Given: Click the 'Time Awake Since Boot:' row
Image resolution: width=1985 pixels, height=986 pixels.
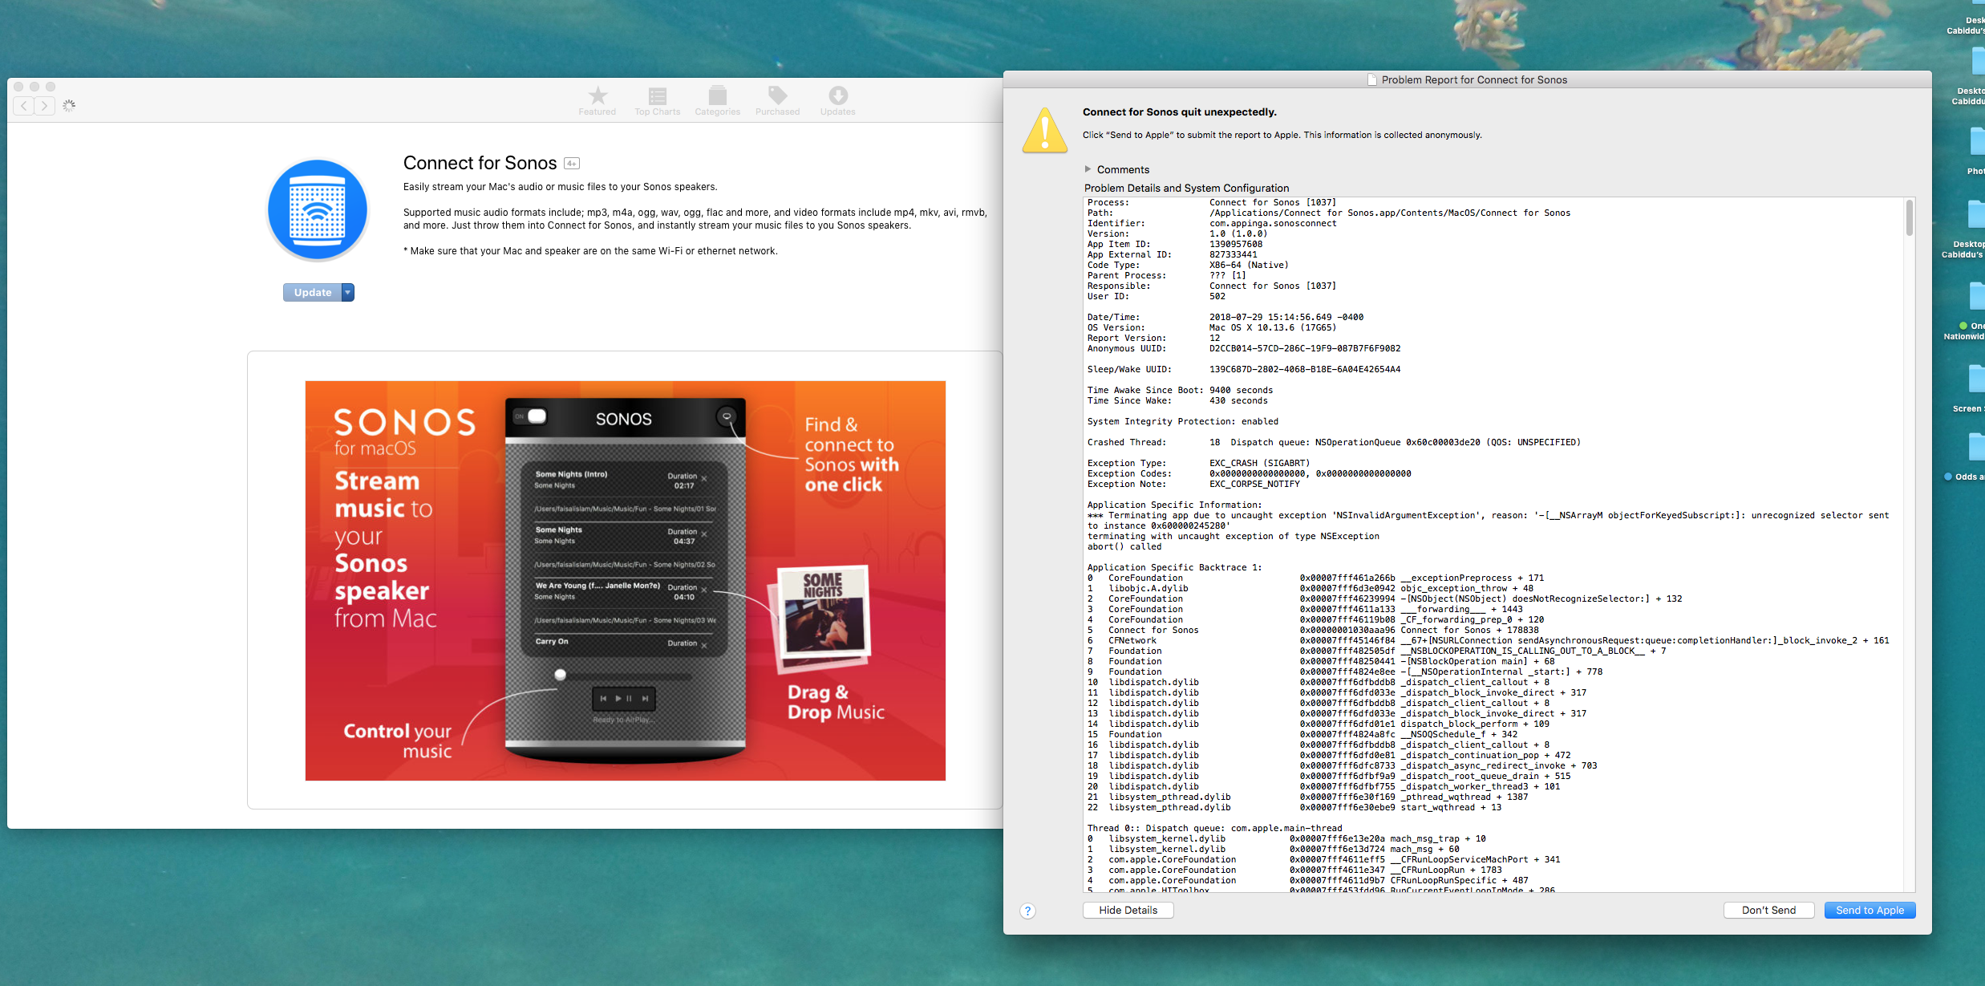Looking at the screenshot, I should (x=1180, y=390).
